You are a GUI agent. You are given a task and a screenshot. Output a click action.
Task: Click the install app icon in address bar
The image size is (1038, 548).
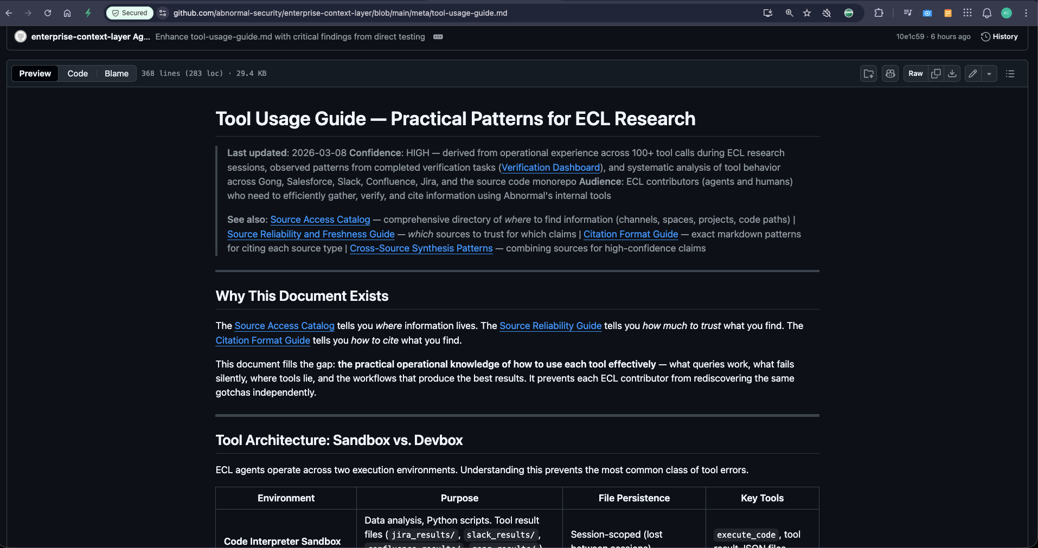[768, 13]
